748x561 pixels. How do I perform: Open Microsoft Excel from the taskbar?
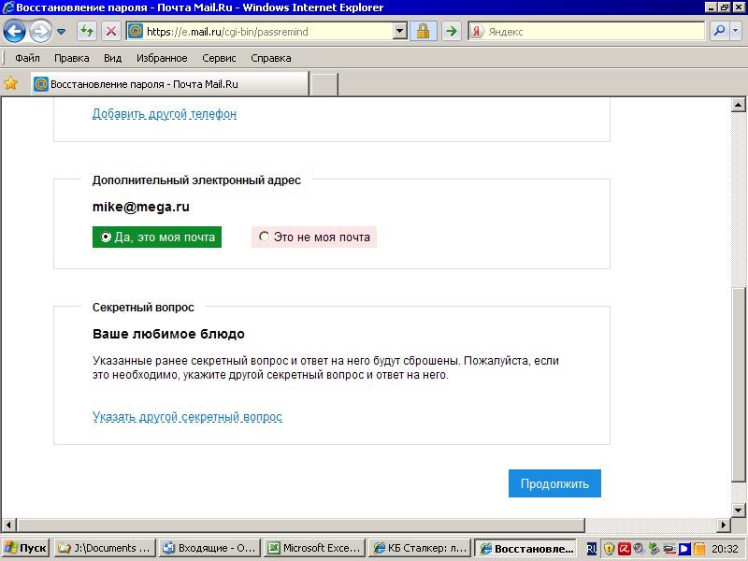pos(311,548)
